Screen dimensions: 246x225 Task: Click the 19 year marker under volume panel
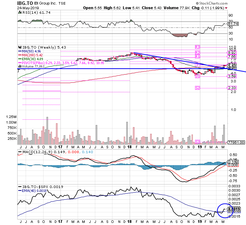coord(200,147)
